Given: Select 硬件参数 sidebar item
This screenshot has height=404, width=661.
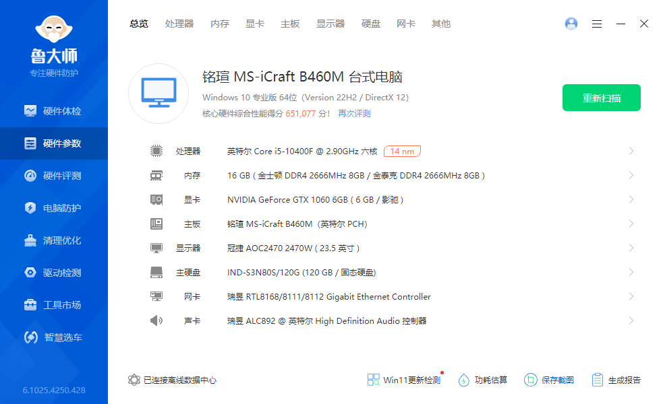Looking at the screenshot, I should 54,143.
